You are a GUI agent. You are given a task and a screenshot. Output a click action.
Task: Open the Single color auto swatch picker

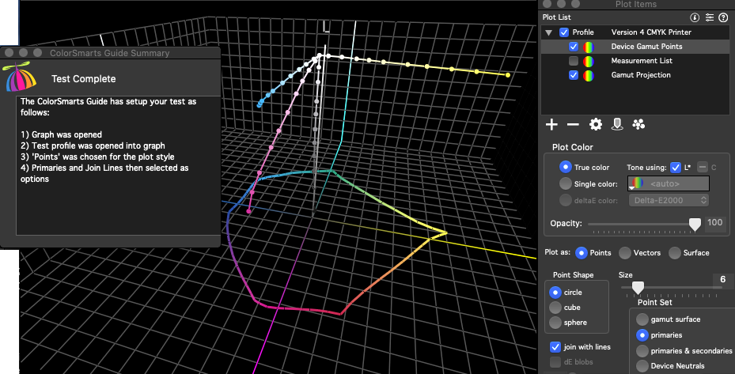click(x=668, y=183)
